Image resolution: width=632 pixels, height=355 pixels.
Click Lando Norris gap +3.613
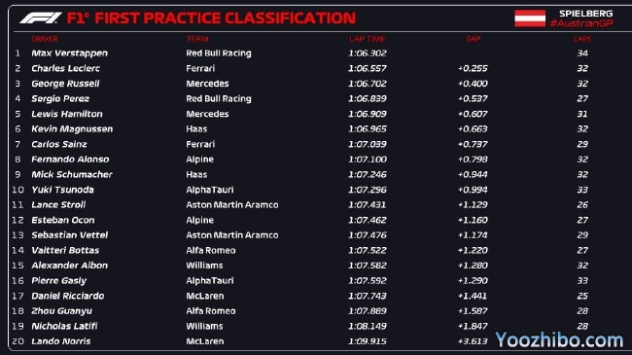[x=473, y=341]
